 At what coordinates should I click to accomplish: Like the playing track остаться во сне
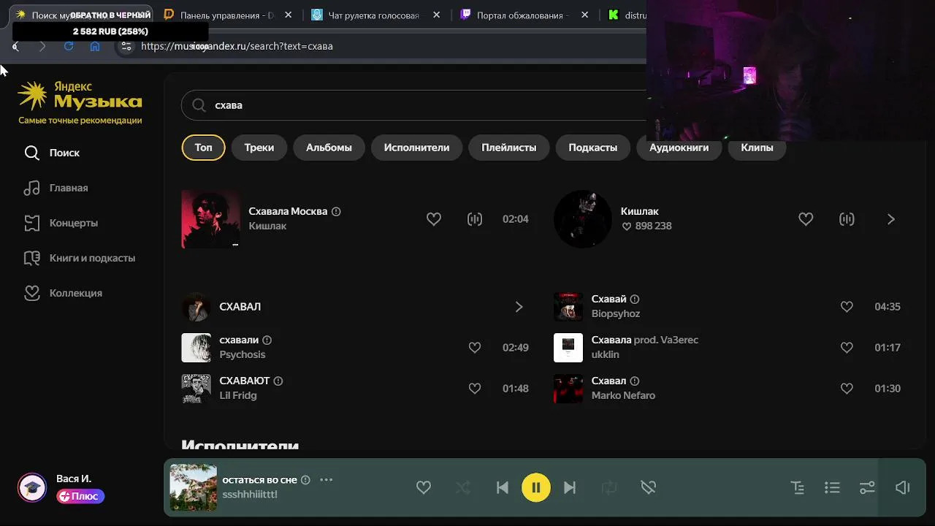click(x=424, y=488)
